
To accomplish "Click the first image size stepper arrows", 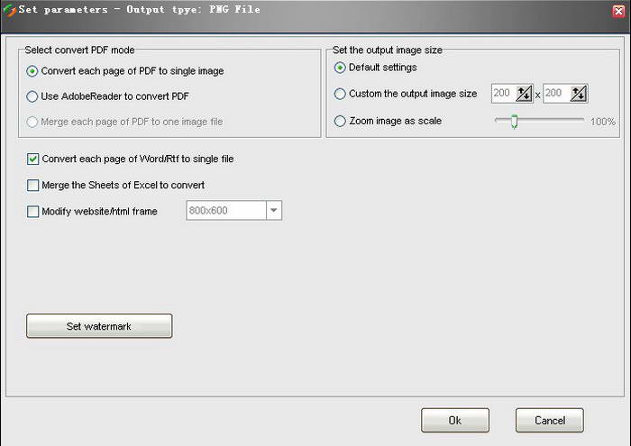I will (524, 94).
